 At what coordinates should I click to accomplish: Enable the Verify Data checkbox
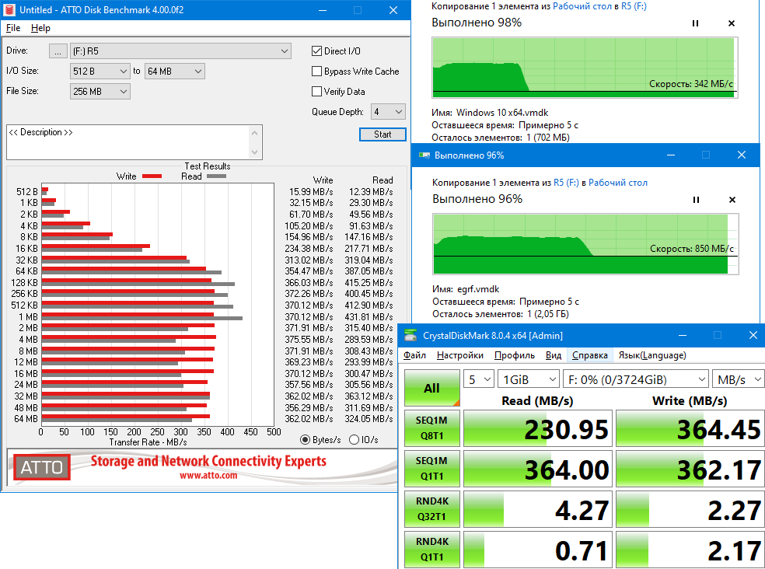tap(316, 91)
